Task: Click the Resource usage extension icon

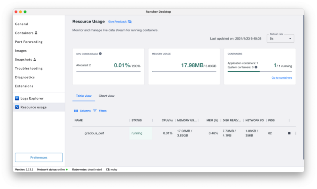Action: 17,107
